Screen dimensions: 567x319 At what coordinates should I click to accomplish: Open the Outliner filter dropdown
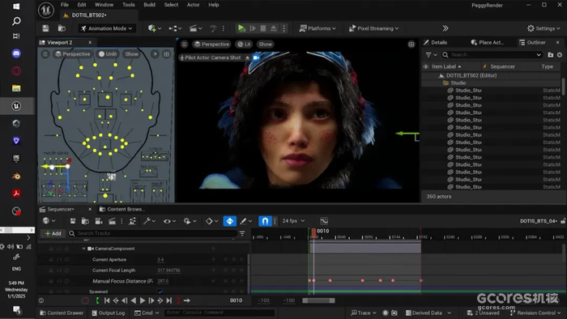tap(431, 54)
